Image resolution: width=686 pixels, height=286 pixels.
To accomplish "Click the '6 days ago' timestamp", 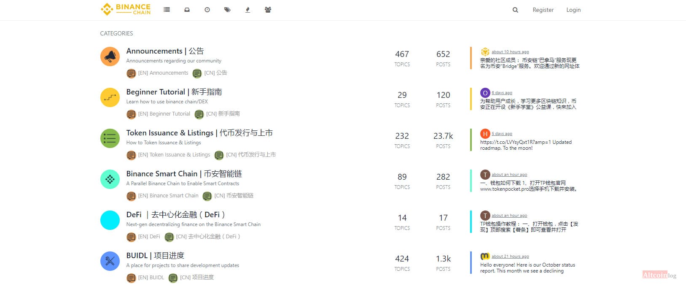I will click(x=502, y=93).
